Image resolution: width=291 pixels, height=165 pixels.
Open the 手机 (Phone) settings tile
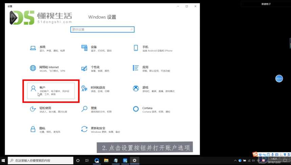click(x=153, y=48)
